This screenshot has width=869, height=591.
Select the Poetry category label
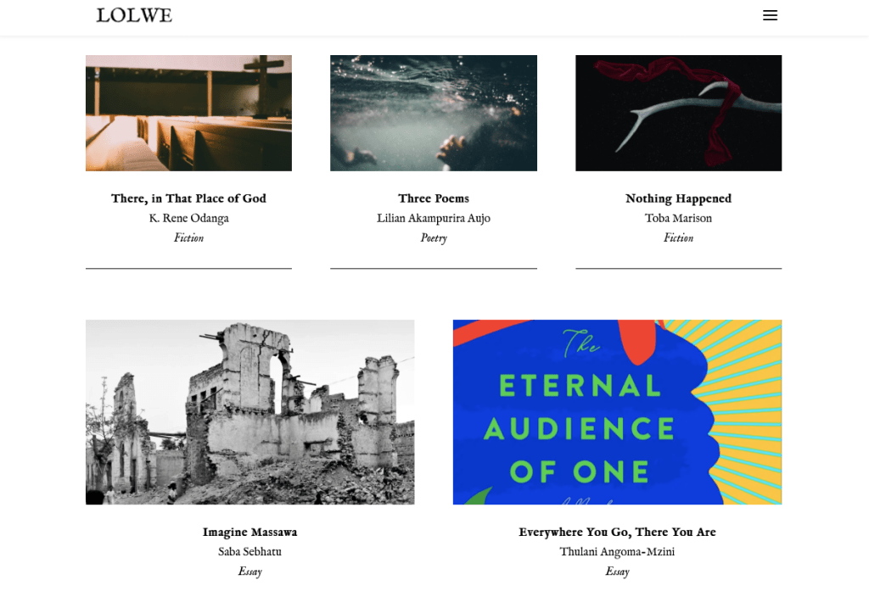[x=434, y=237]
